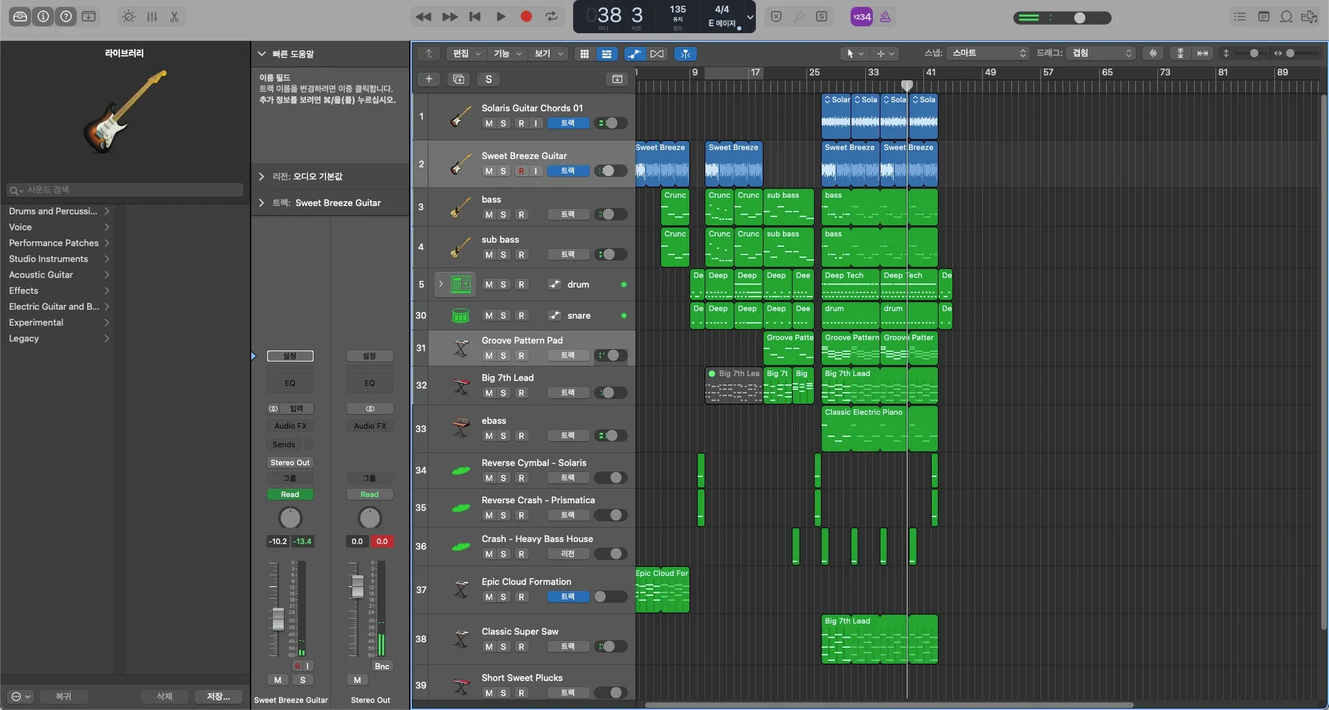Solo the Big 7th Lead track
Viewport: 1329px width, 710px height.
click(x=503, y=393)
